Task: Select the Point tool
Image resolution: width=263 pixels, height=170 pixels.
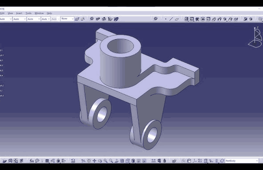Action: pyautogui.click(x=166, y=19)
